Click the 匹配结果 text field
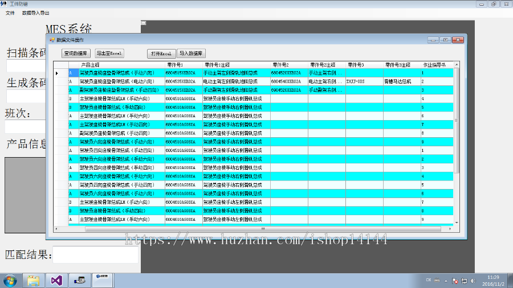The height and width of the screenshot is (288, 513). [95, 254]
